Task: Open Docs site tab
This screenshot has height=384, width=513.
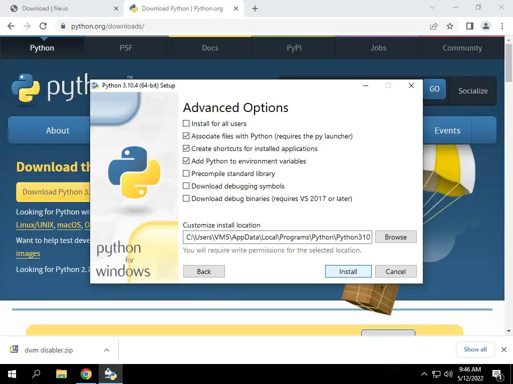Action: coord(210,47)
